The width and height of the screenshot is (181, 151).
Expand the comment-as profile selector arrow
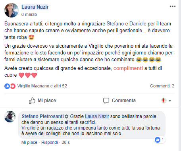[x=170, y=101]
